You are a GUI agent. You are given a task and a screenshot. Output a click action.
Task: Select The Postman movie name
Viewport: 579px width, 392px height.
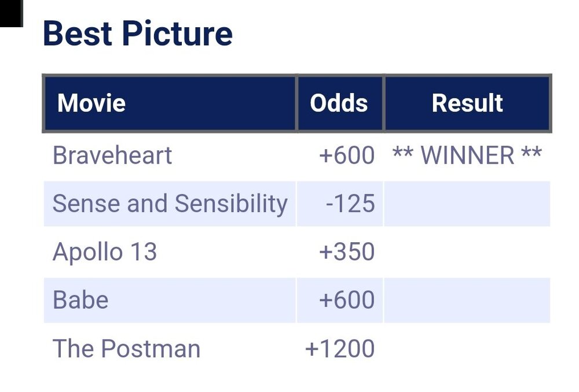126,349
